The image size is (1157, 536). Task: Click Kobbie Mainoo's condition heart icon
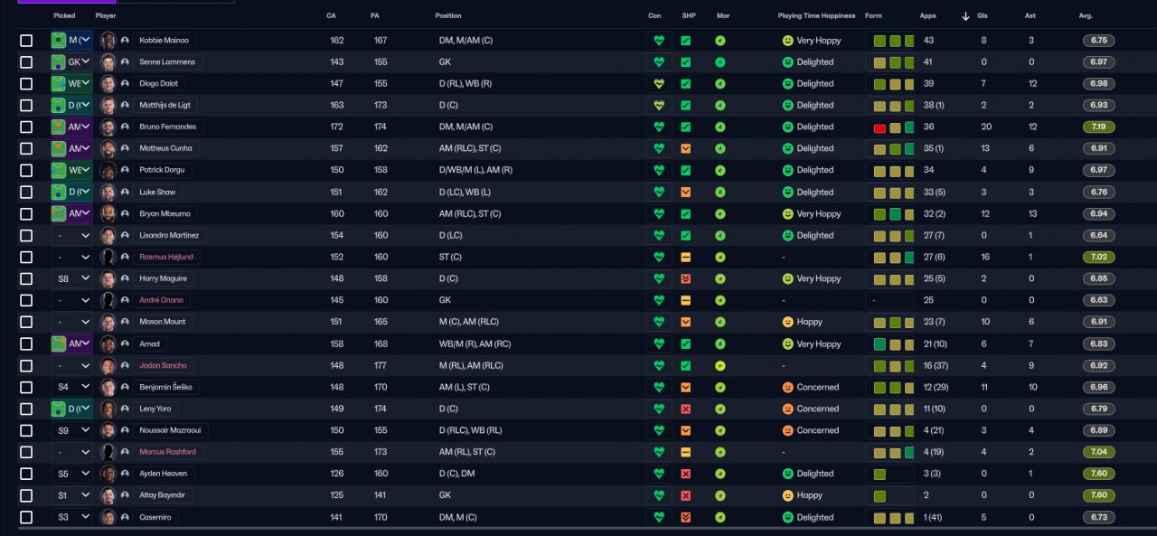(659, 41)
